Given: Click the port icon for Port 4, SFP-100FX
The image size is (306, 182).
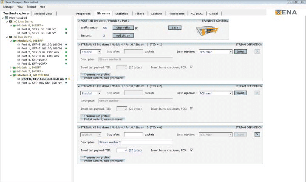Looking at the screenshot, I should (x=19, y=60).
